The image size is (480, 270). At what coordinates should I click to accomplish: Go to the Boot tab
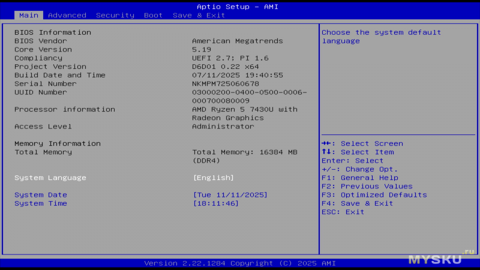(x=153, y=15)
